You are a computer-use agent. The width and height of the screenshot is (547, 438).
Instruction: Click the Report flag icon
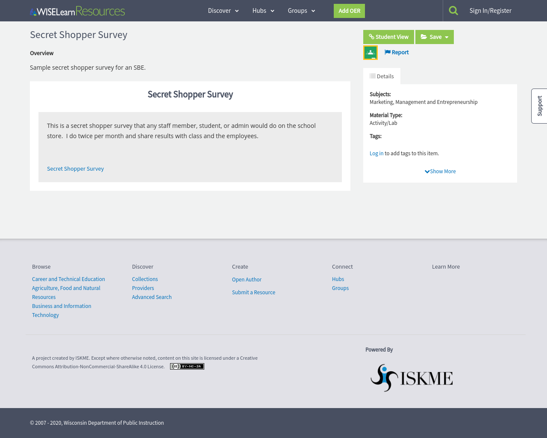click(x=387, y=52)
